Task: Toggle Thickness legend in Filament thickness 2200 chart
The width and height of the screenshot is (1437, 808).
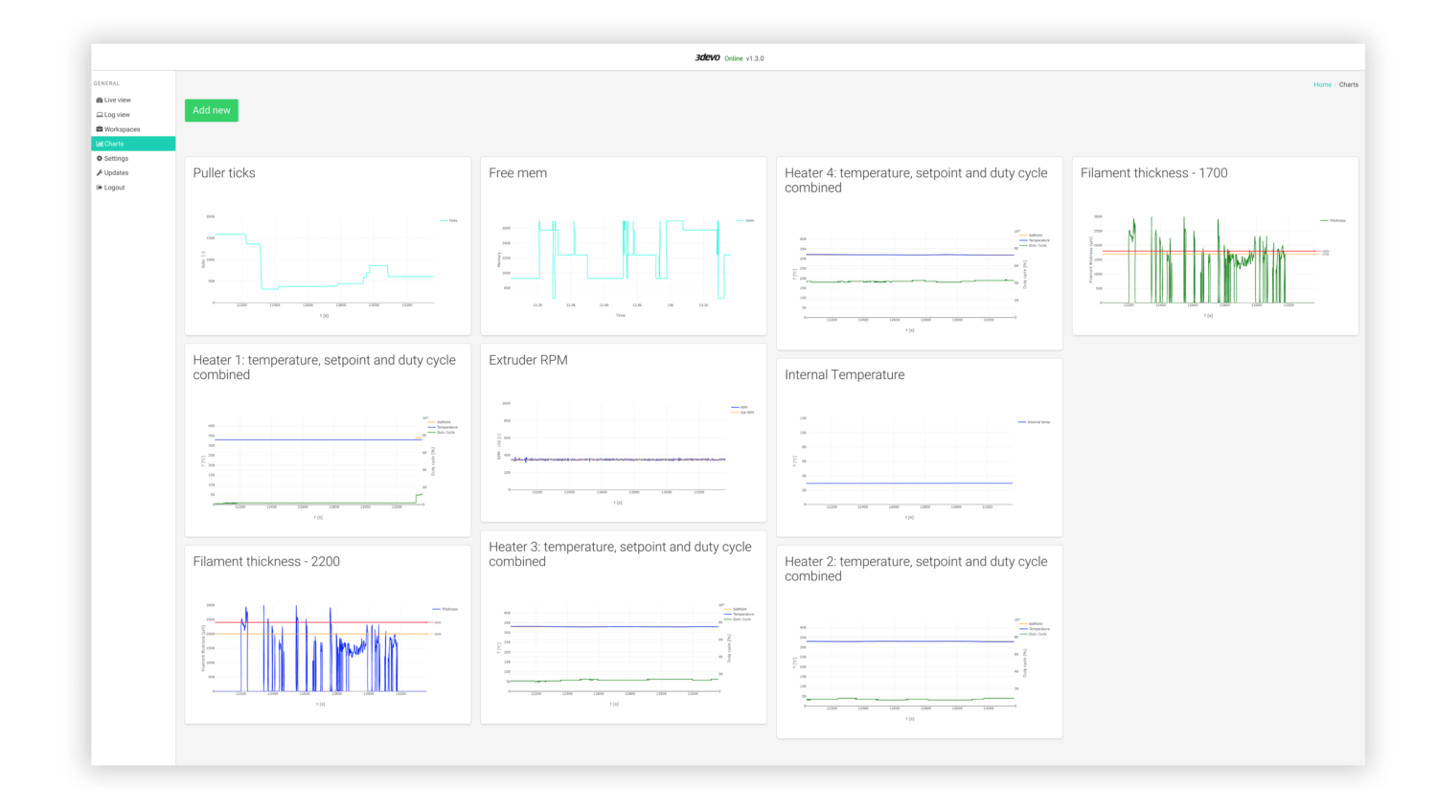Action: 445,609
